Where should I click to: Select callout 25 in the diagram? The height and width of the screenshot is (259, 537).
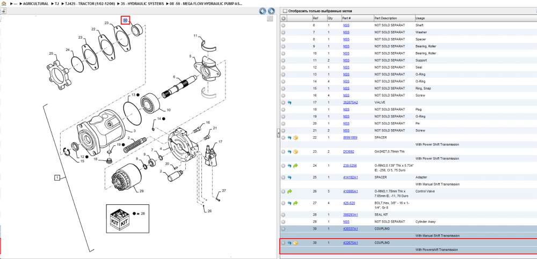coord(52,54)
